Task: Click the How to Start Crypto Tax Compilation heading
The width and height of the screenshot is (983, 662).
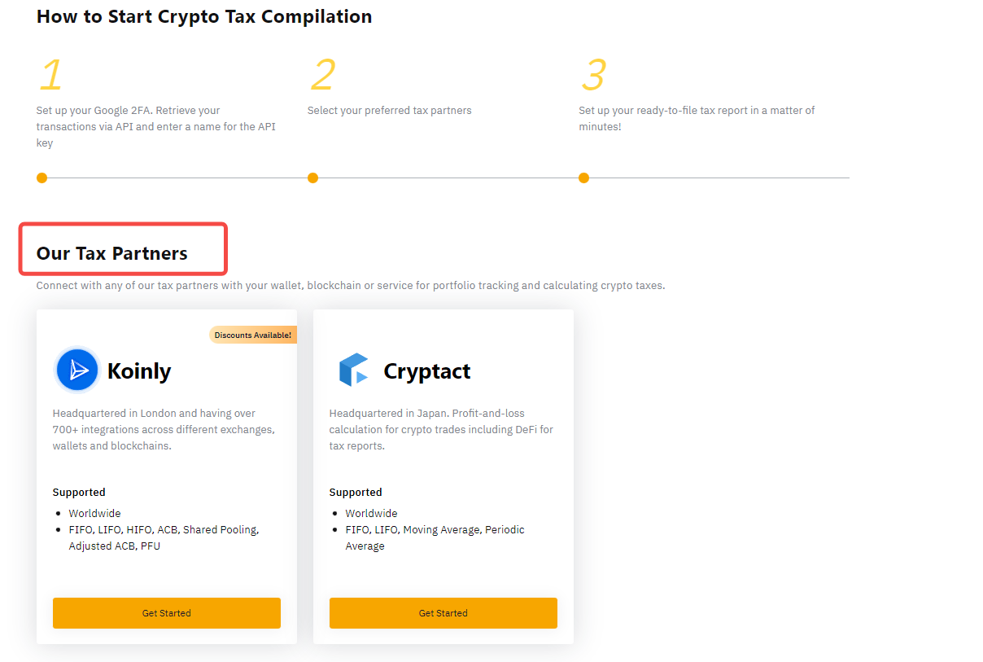Action: (204, 16)
